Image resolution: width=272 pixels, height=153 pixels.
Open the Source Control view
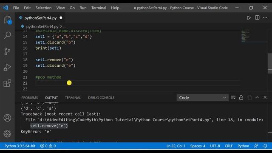pos(7,51)
